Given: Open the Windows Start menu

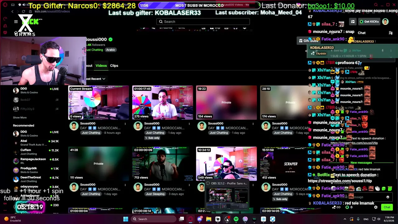Looking at the screenshot, I should 126,219.
